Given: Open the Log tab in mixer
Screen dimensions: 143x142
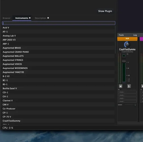Looking at the screenshot, I should (135, 35).
